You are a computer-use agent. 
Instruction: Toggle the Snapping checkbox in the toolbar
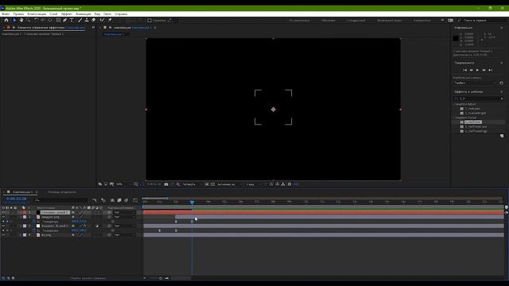[150, 21]
